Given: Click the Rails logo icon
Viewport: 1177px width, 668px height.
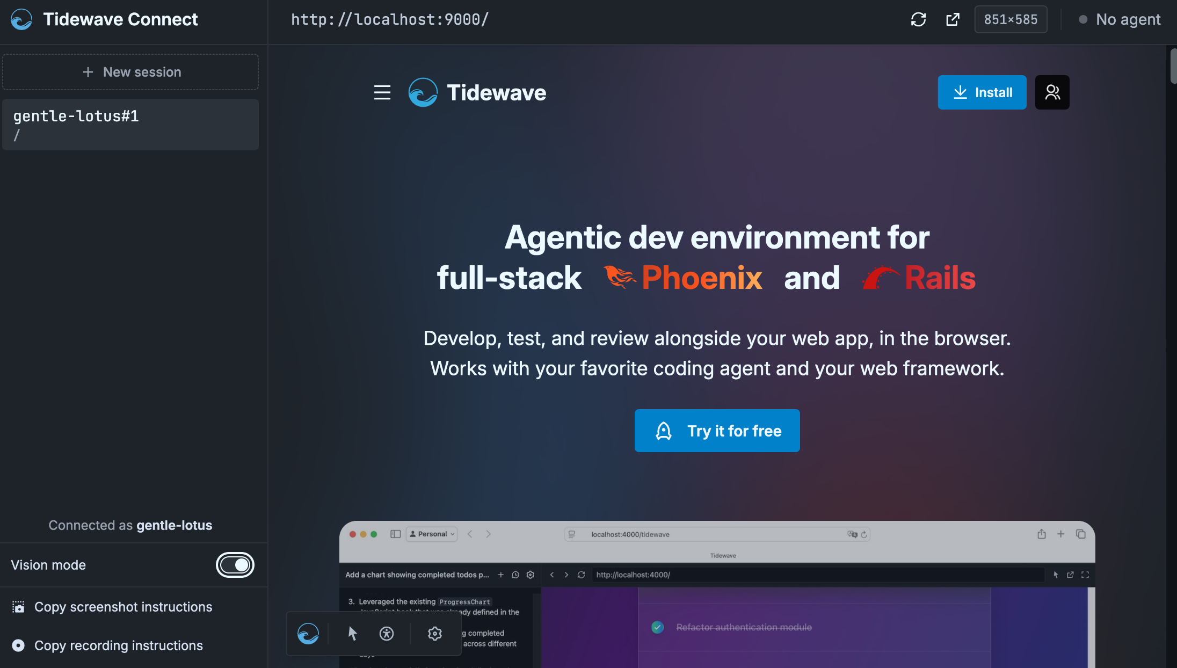Looking at the screenshot, I should point(881,278).
